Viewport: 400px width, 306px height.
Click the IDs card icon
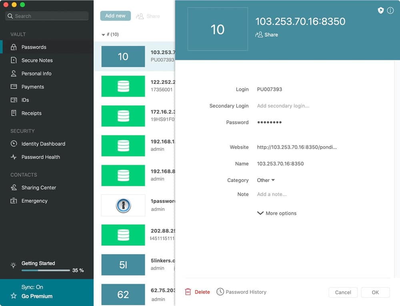14,100
